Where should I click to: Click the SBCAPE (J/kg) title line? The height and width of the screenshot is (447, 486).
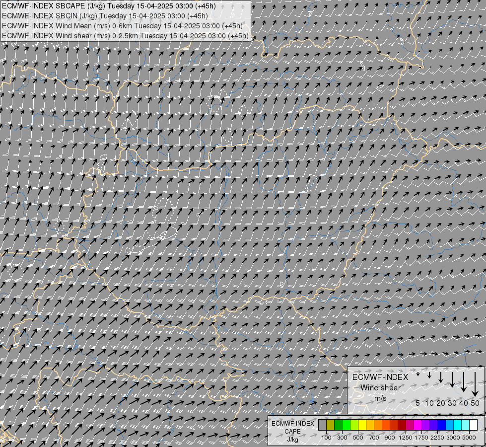tap(109, 6)
